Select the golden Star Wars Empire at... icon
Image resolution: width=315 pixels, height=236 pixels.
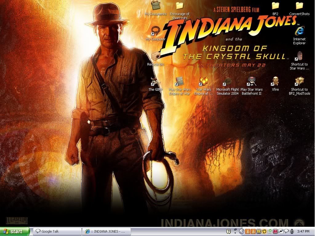(204, 86)
